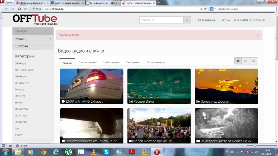Click the search magnifier button
The height and width of the screenshot is (156, 278).
coord(187,20)
